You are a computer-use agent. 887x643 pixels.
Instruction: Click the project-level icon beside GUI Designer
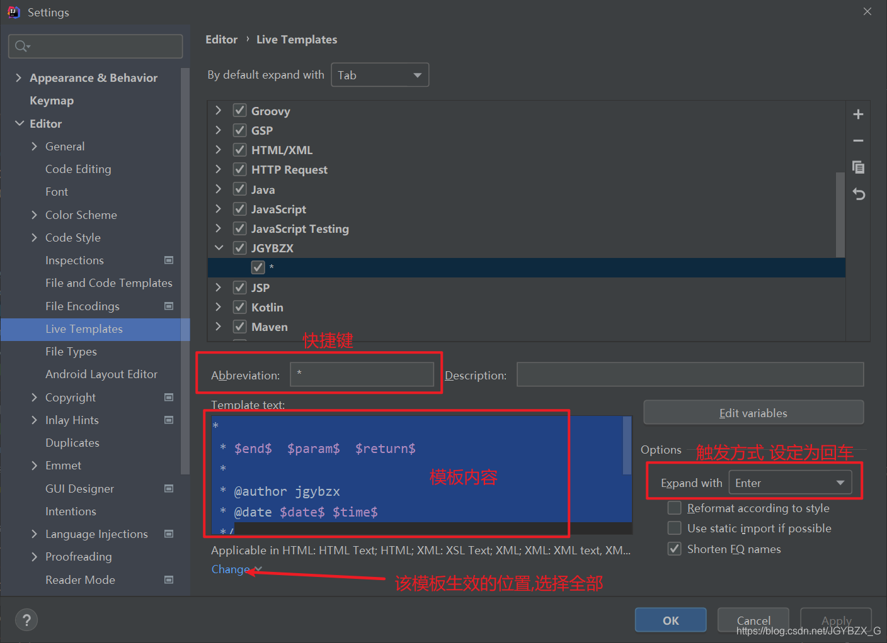pos(169,488)
